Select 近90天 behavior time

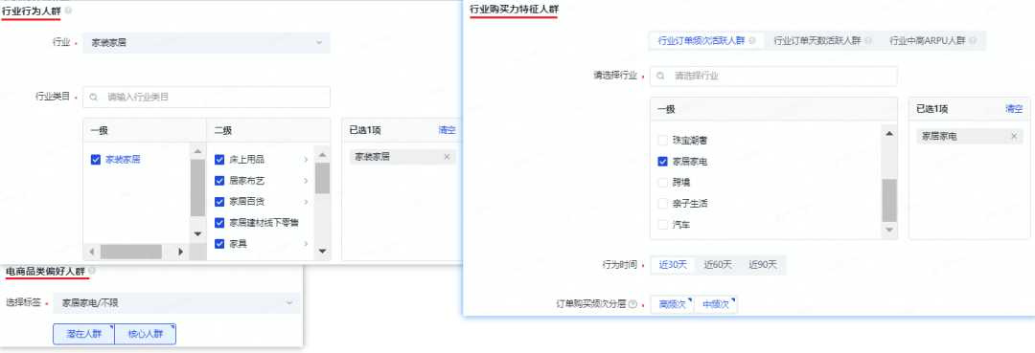(x=763, y=265)
